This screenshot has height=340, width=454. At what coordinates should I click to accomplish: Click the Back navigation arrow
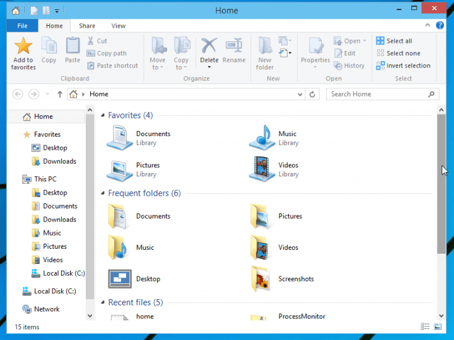coord(18,94)
